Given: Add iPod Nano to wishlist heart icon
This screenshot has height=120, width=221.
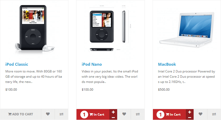Looking at the screenshot, I should point(124,114).
